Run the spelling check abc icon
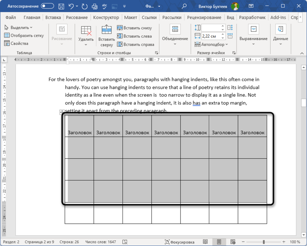This screenshot has height=246, width=307. tap(104, 6)
